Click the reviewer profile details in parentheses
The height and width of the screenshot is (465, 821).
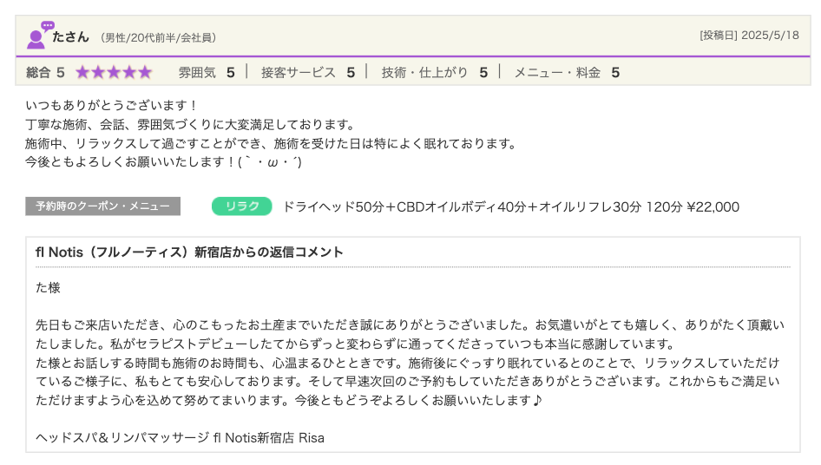(158, 38)
